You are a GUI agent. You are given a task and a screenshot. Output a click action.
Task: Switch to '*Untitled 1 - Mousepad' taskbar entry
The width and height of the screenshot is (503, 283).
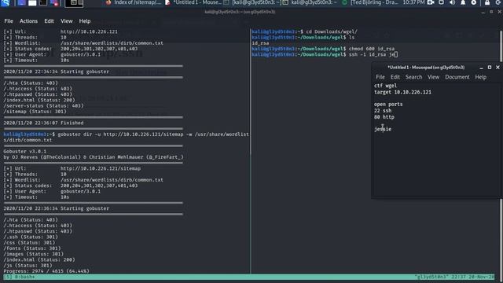pyautogui.click(x=193, y=2)
